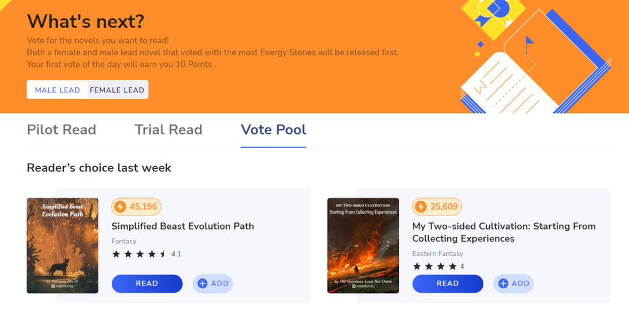The width and height of the screenshot is (629, 318).
Task: Open My Two-sided Cultivation cover thumbnail
Action: [363, 245]
